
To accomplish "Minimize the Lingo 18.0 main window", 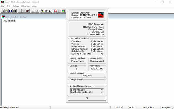I will 155,2.
